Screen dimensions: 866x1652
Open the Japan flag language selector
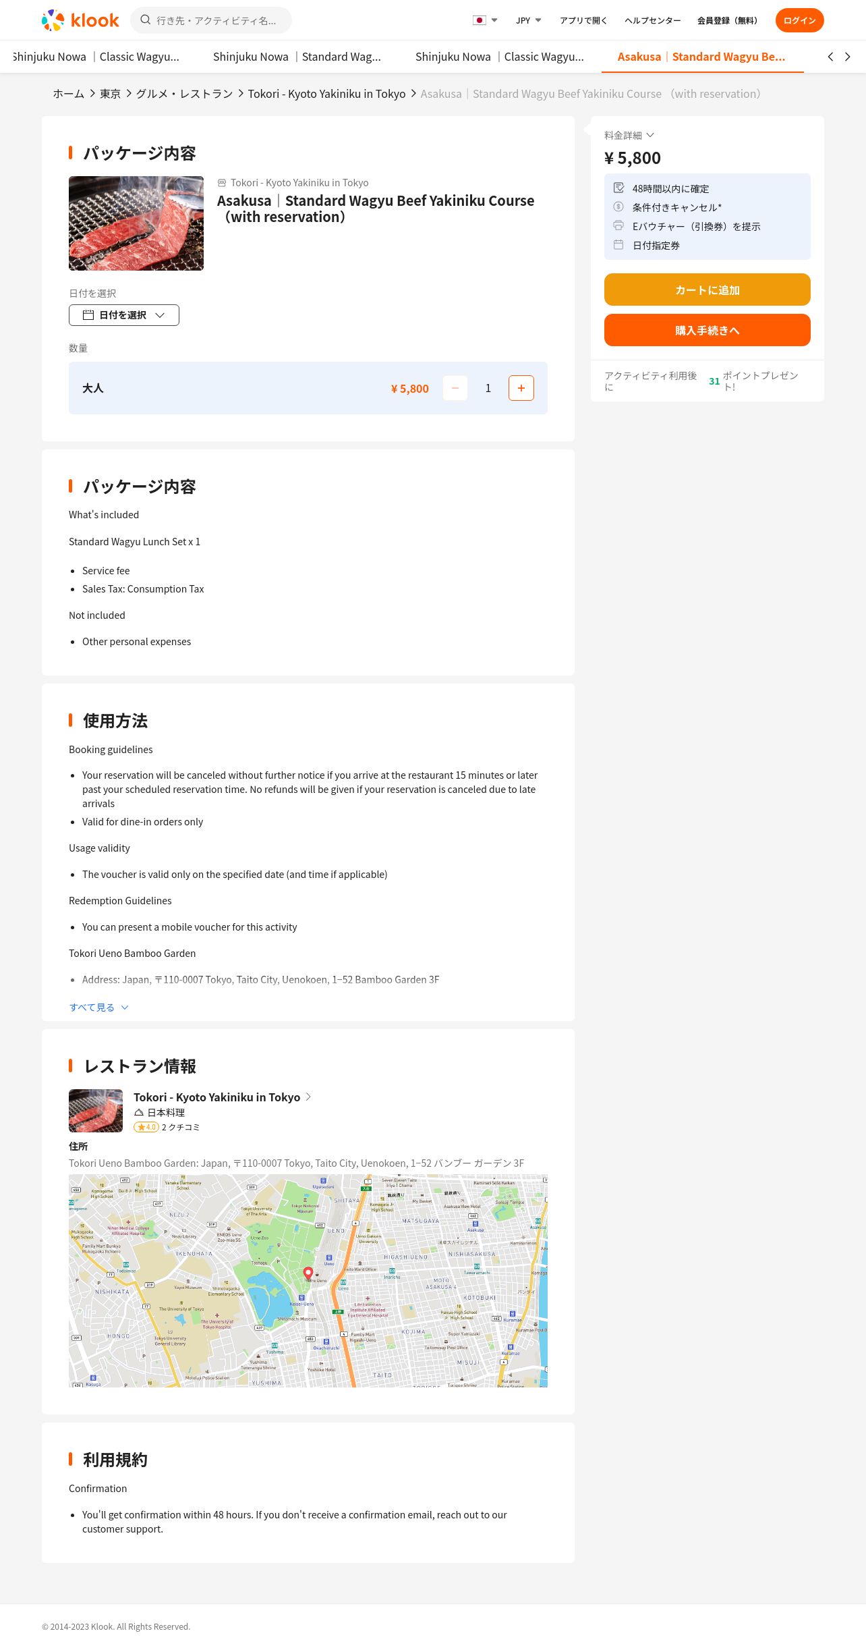pos(485,20)
